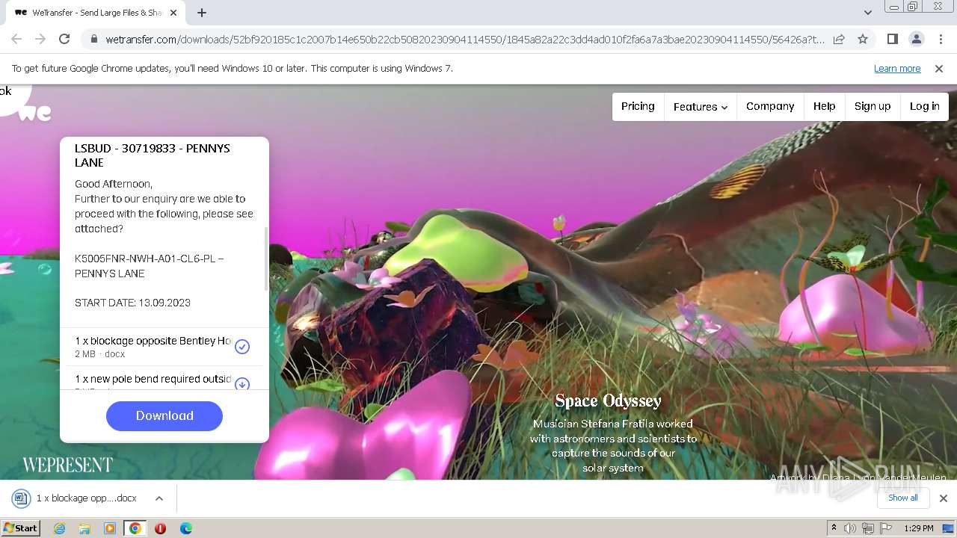Open the Company menu item

770,106
